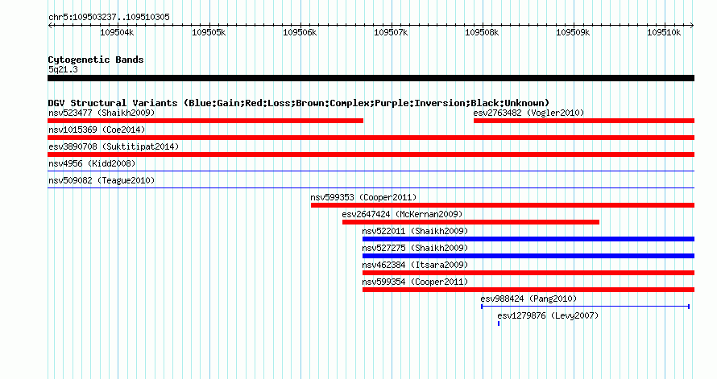Open the esv2763482 (Vogler2010) variant label
The height and width of the screenshot is (379, 717).
coord(528,113)
